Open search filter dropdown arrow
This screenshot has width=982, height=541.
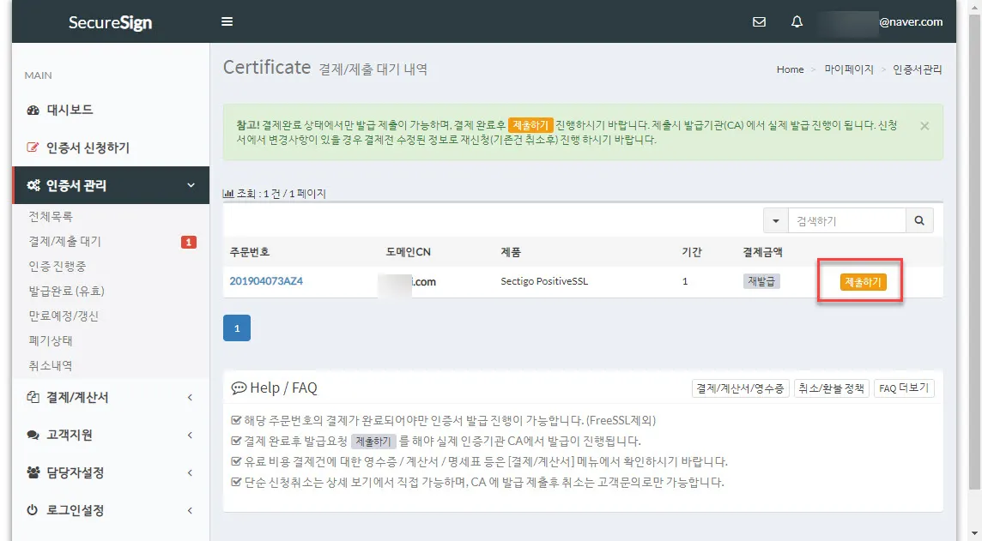click(776, 221)
